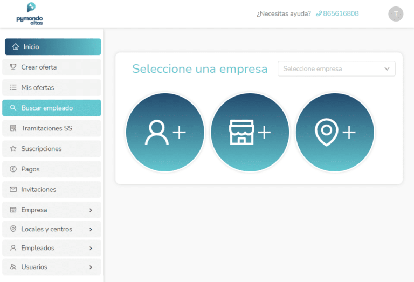The width and height of the screenshot is (414, 282).
Task: Click the location pin icon for Locales y centros
Action: pos(13,229)
